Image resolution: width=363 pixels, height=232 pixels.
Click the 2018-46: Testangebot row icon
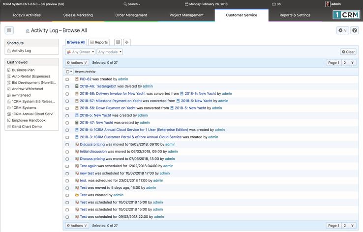(77, 86)
